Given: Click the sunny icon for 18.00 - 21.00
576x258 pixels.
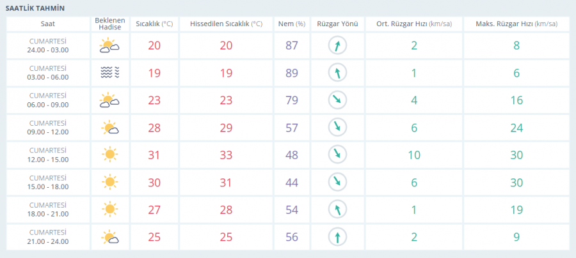Looking at the screenshot, I should coord(109,209).
